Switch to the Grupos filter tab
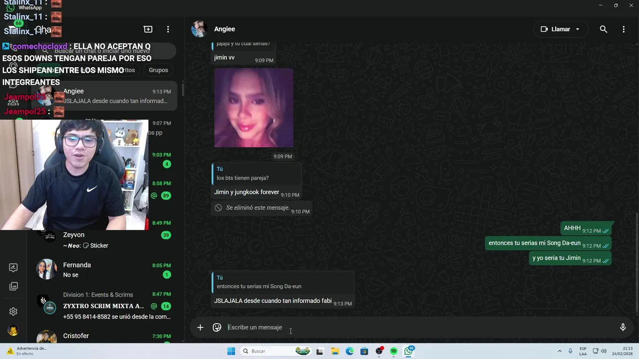 [158, 70]
